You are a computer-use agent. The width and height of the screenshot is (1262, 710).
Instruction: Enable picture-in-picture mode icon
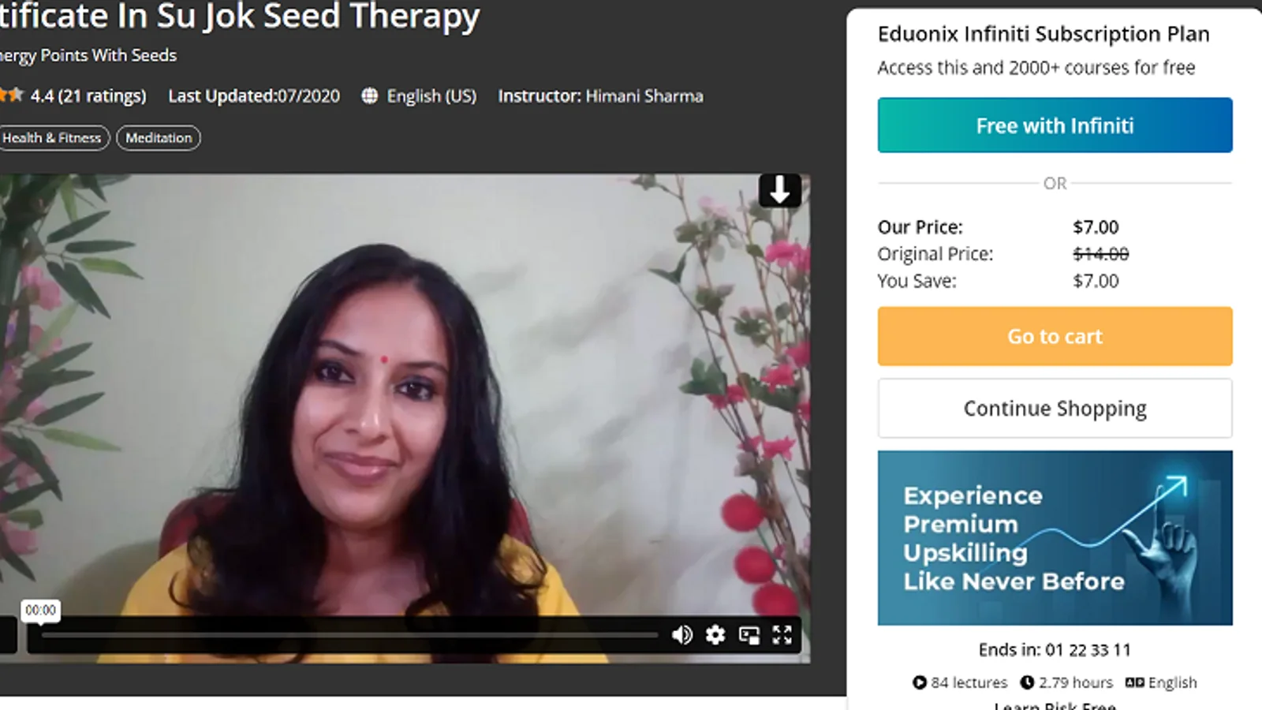(749, 635)
